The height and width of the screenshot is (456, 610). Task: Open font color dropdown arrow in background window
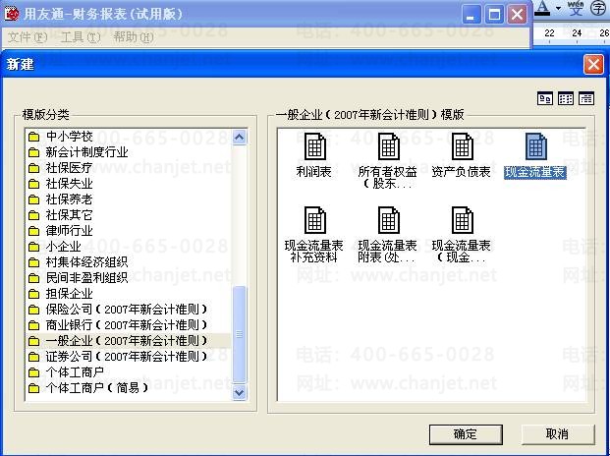558,9
